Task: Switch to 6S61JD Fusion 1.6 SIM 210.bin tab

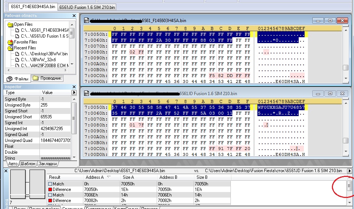Action: click(x=87, y=7)
